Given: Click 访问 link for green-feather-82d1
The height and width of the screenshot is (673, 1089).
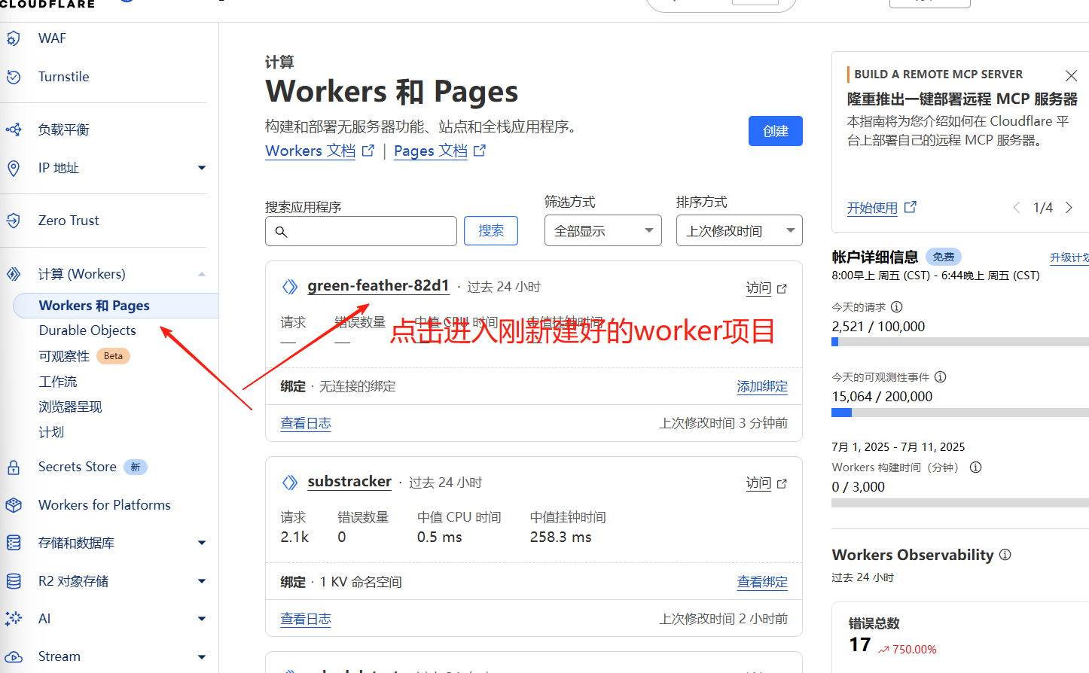Looking at the screenshot, I should [x=766, y=288].
